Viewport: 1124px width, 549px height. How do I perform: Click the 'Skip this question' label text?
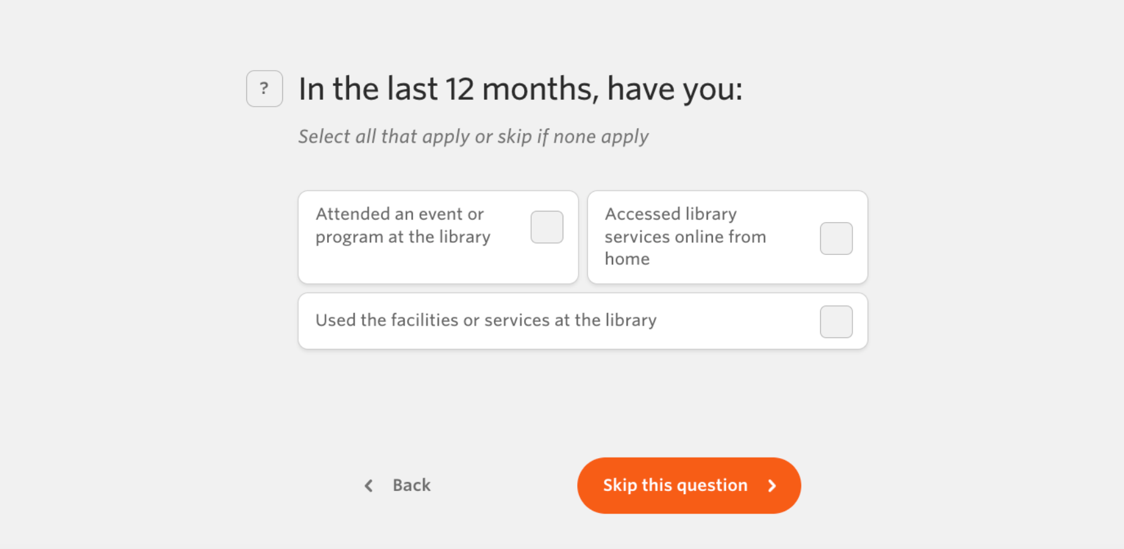click(675, 485)
